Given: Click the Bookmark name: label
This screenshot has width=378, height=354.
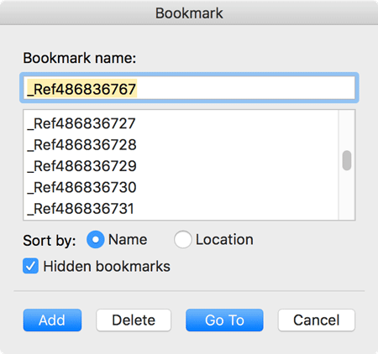Looking at the screenshot, I should coord(80,58).
